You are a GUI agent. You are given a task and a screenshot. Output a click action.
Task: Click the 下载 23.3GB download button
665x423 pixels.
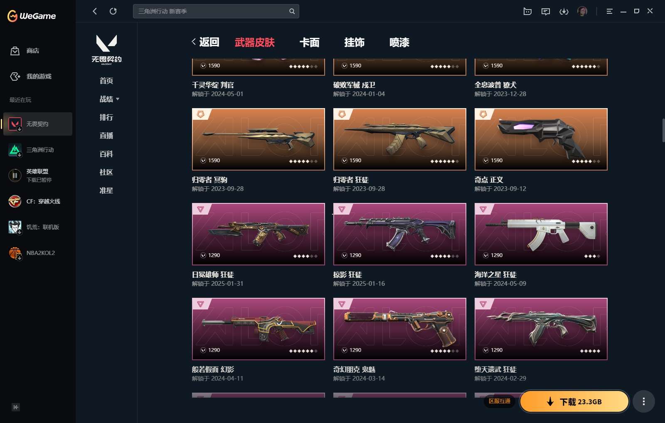pos(574,401)
